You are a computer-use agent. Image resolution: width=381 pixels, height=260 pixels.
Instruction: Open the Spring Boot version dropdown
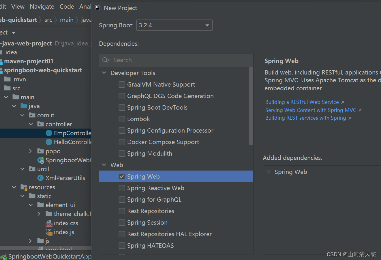coord(207,25)
